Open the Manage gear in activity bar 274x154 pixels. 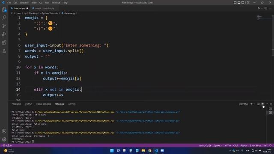click(x=4, y=139)
